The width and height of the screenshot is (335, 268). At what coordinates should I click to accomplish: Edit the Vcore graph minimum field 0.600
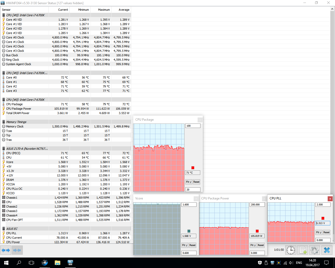(189, 253)
